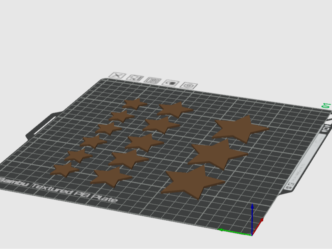Viewport: 332px width, 249px height.
Task: Select the third small star from the back
Action: tap(108, 128)
